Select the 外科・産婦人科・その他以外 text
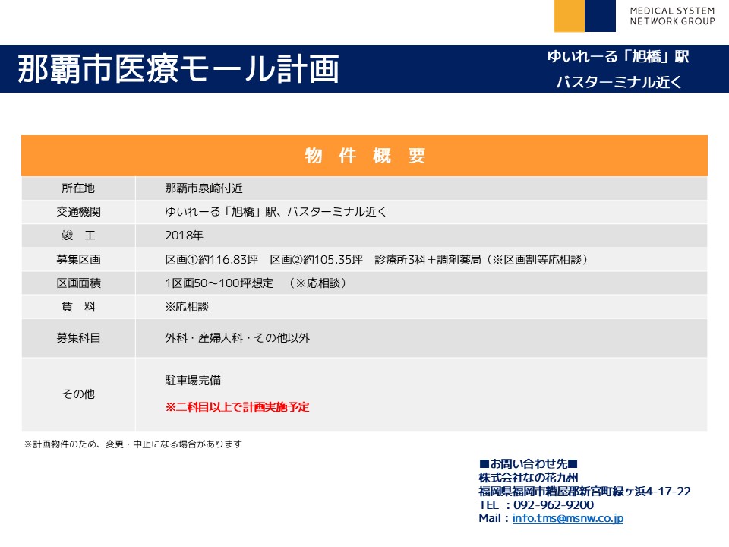The width and height of the screenshot is (729, 547). click(237, 338)
